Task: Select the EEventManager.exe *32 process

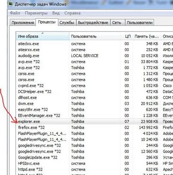Action: point(94,115)
